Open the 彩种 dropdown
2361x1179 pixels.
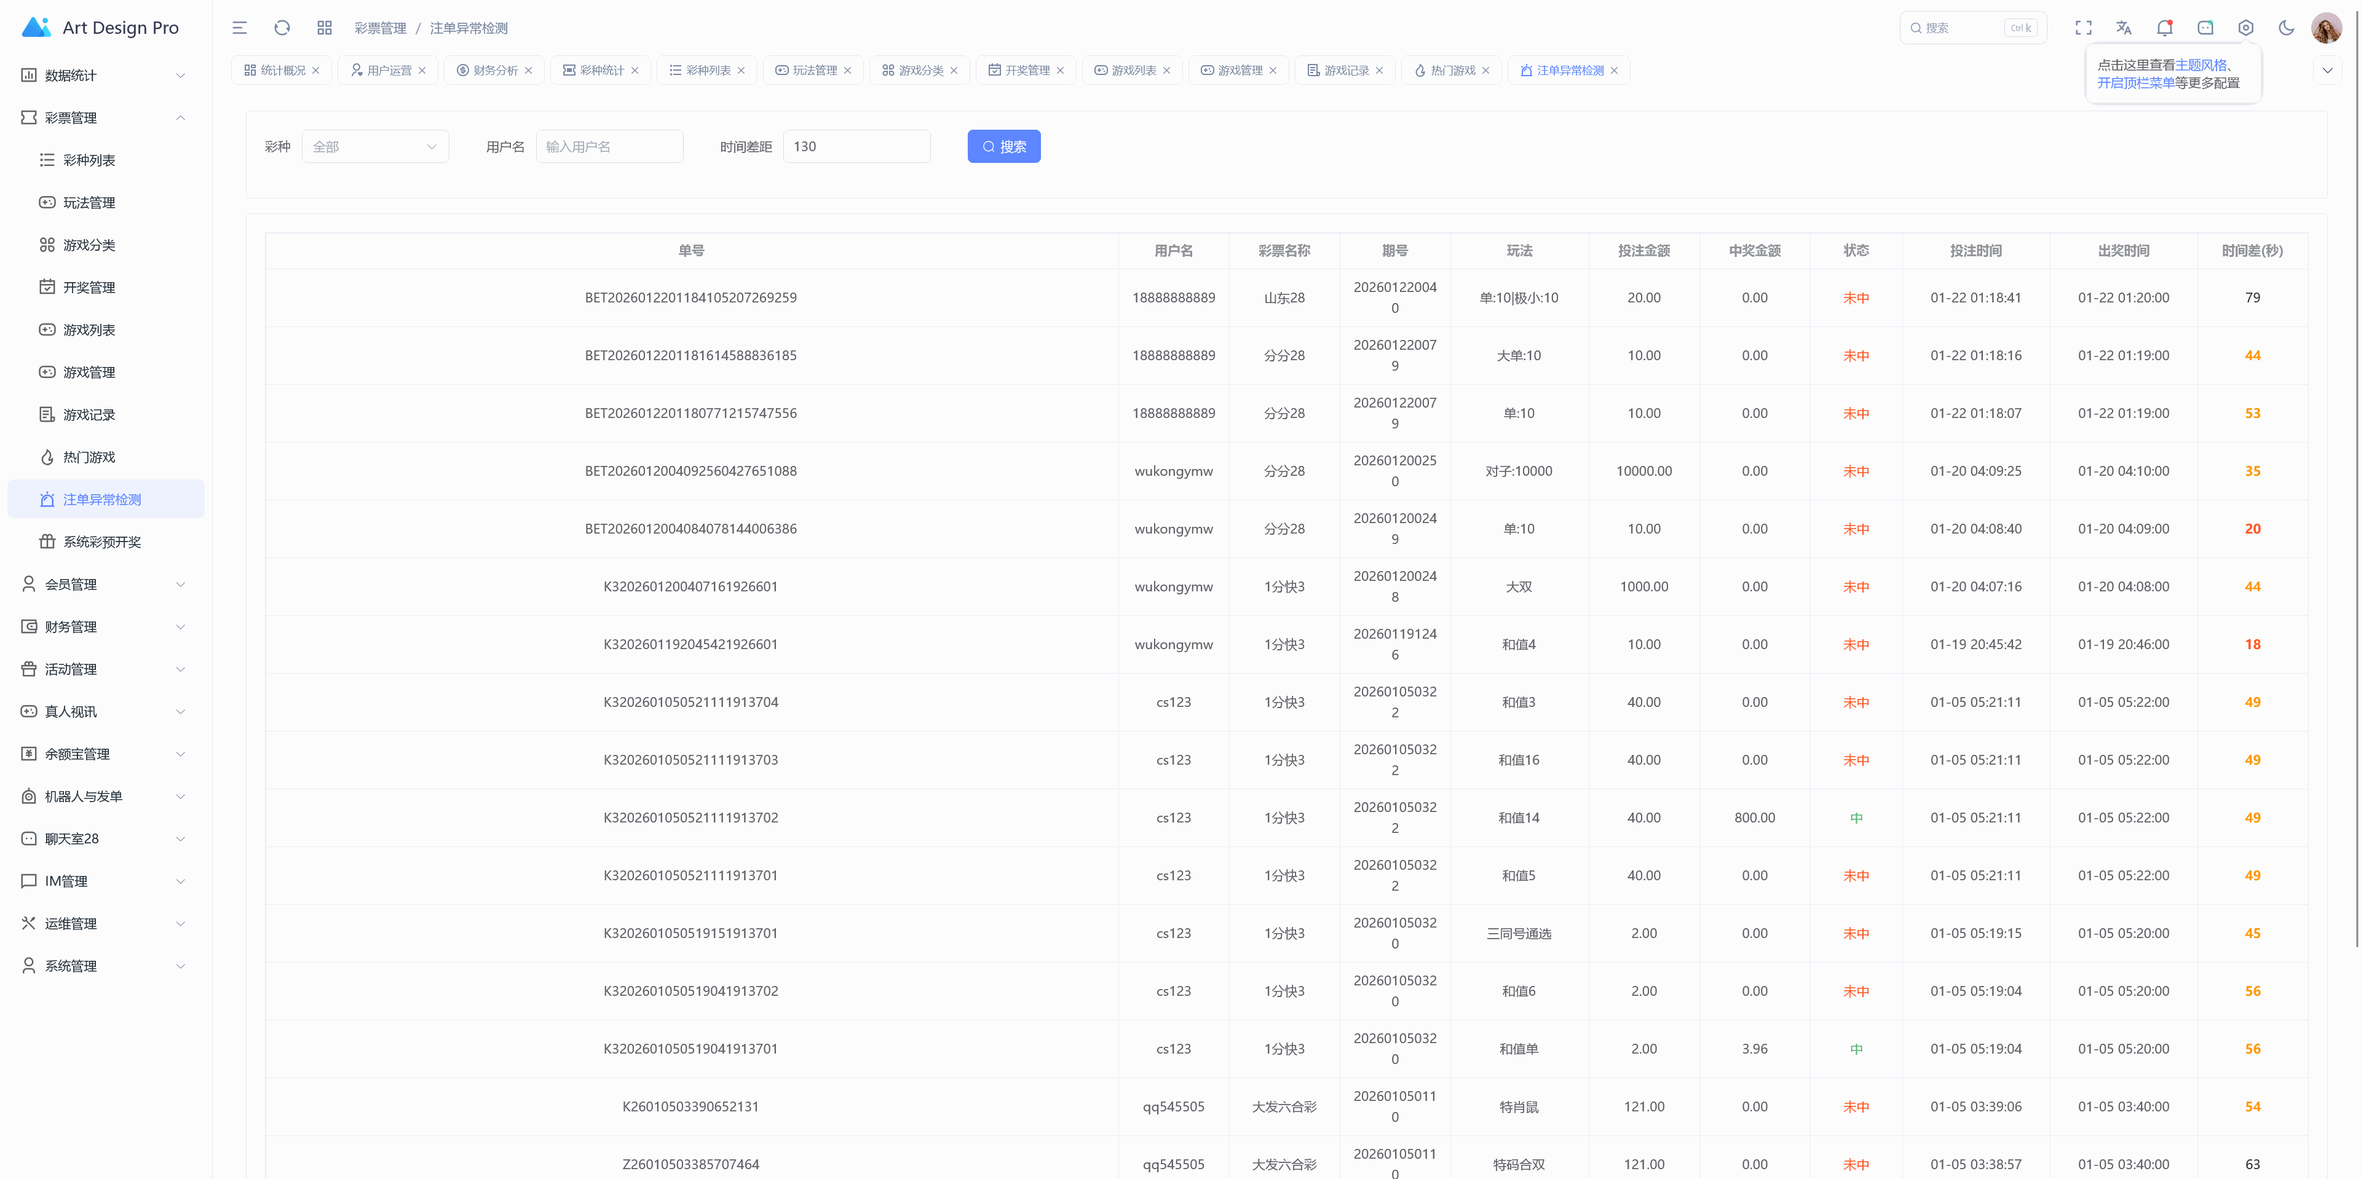pos(375,146)
